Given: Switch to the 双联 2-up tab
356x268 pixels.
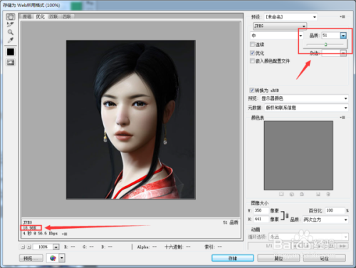Looking at the screenshot, I should tap(53, 16).
